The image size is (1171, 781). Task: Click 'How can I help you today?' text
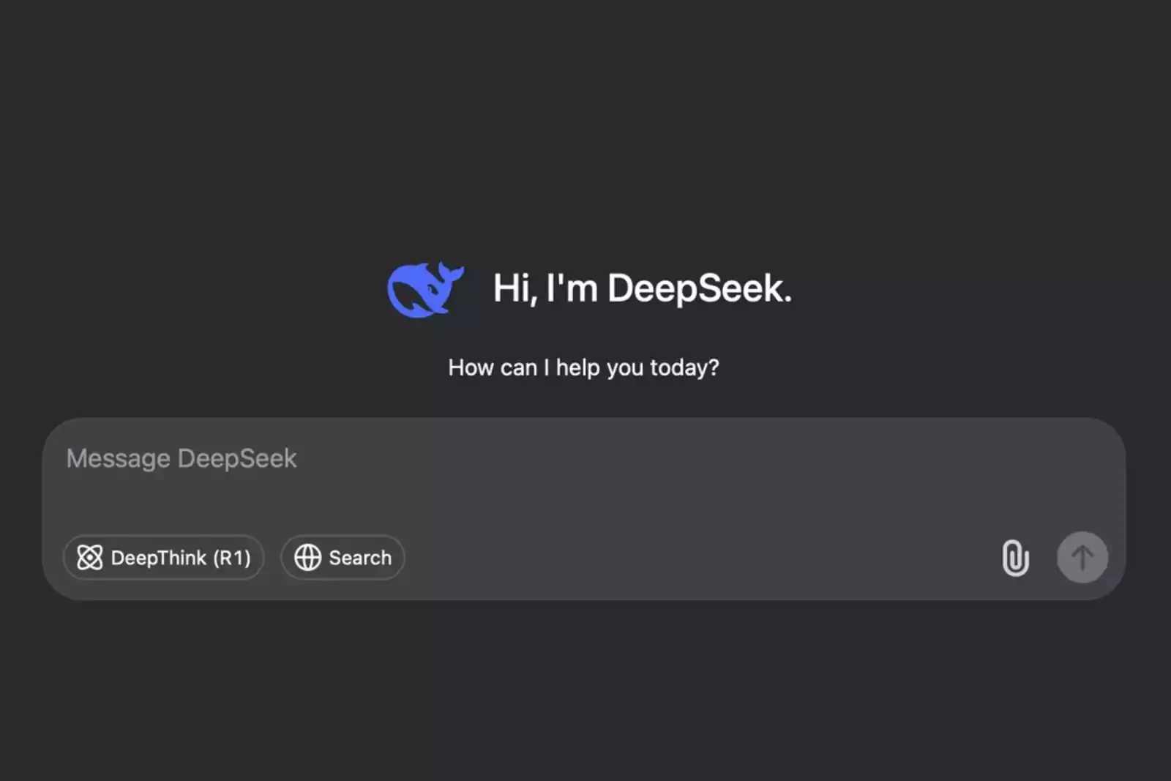[x=584, y=367]
